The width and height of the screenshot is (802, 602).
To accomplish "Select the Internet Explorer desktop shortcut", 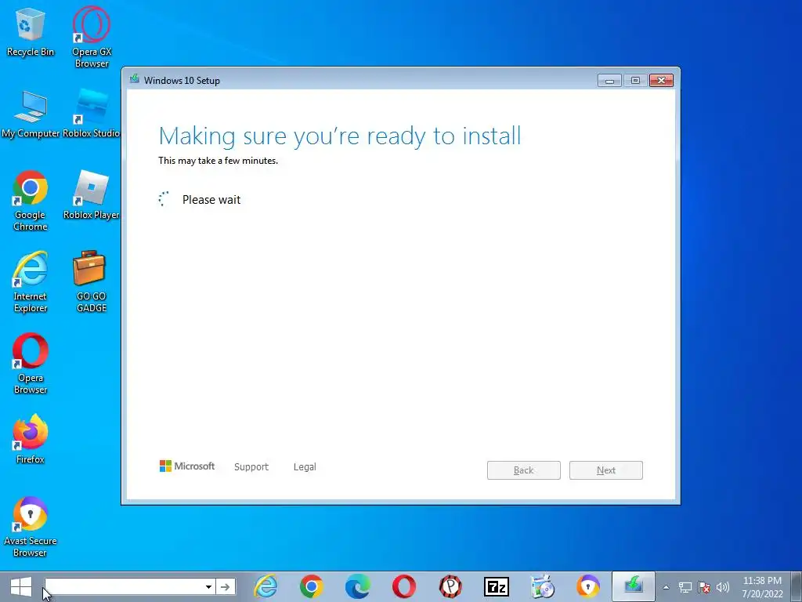I will click(31, 282).
